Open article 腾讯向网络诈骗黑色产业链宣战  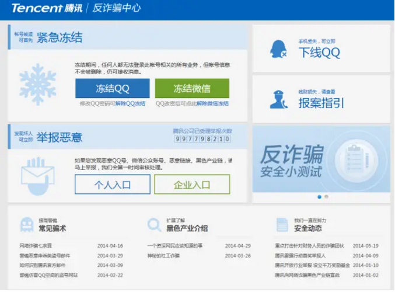[307, 275]
